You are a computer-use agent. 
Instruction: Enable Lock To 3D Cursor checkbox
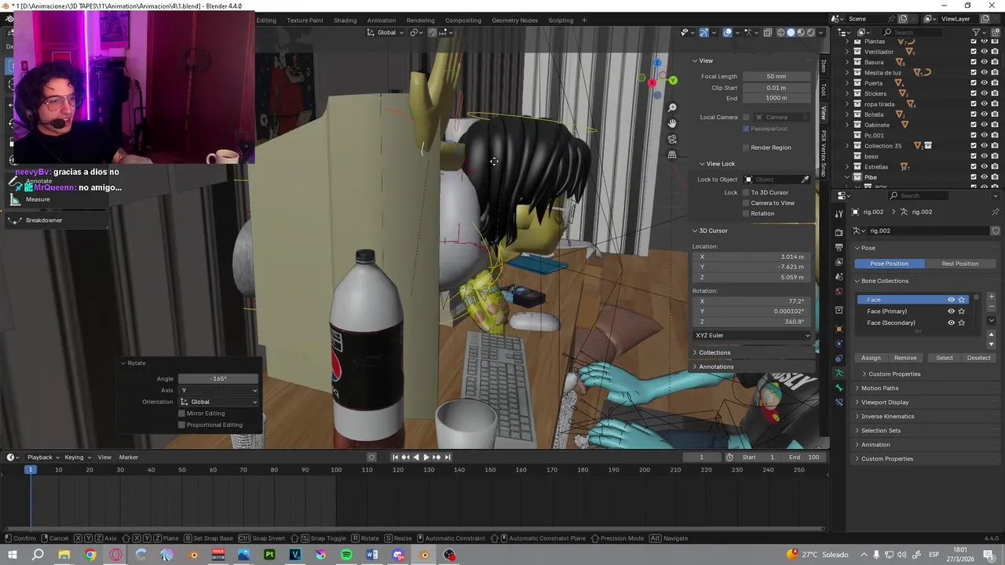[x=746, y=192]
